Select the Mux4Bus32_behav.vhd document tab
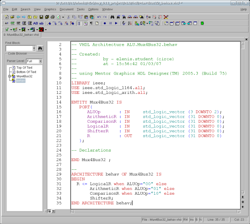250x224 pixels. (x=21, y=35)
